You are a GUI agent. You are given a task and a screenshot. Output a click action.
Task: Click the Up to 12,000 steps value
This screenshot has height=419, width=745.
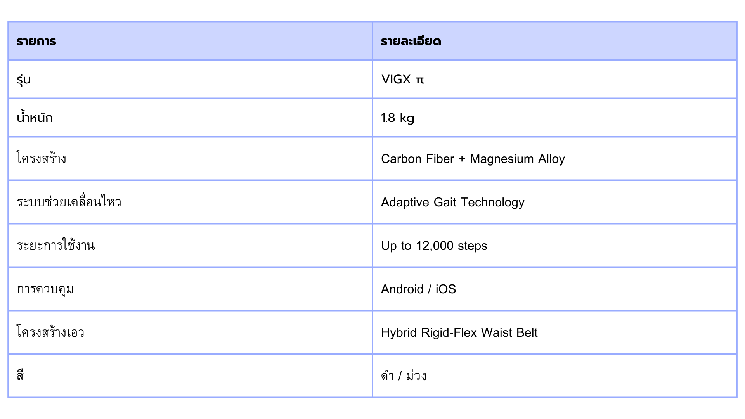point(434,246)
